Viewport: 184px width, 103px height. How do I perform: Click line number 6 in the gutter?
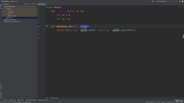coord(38,26)
